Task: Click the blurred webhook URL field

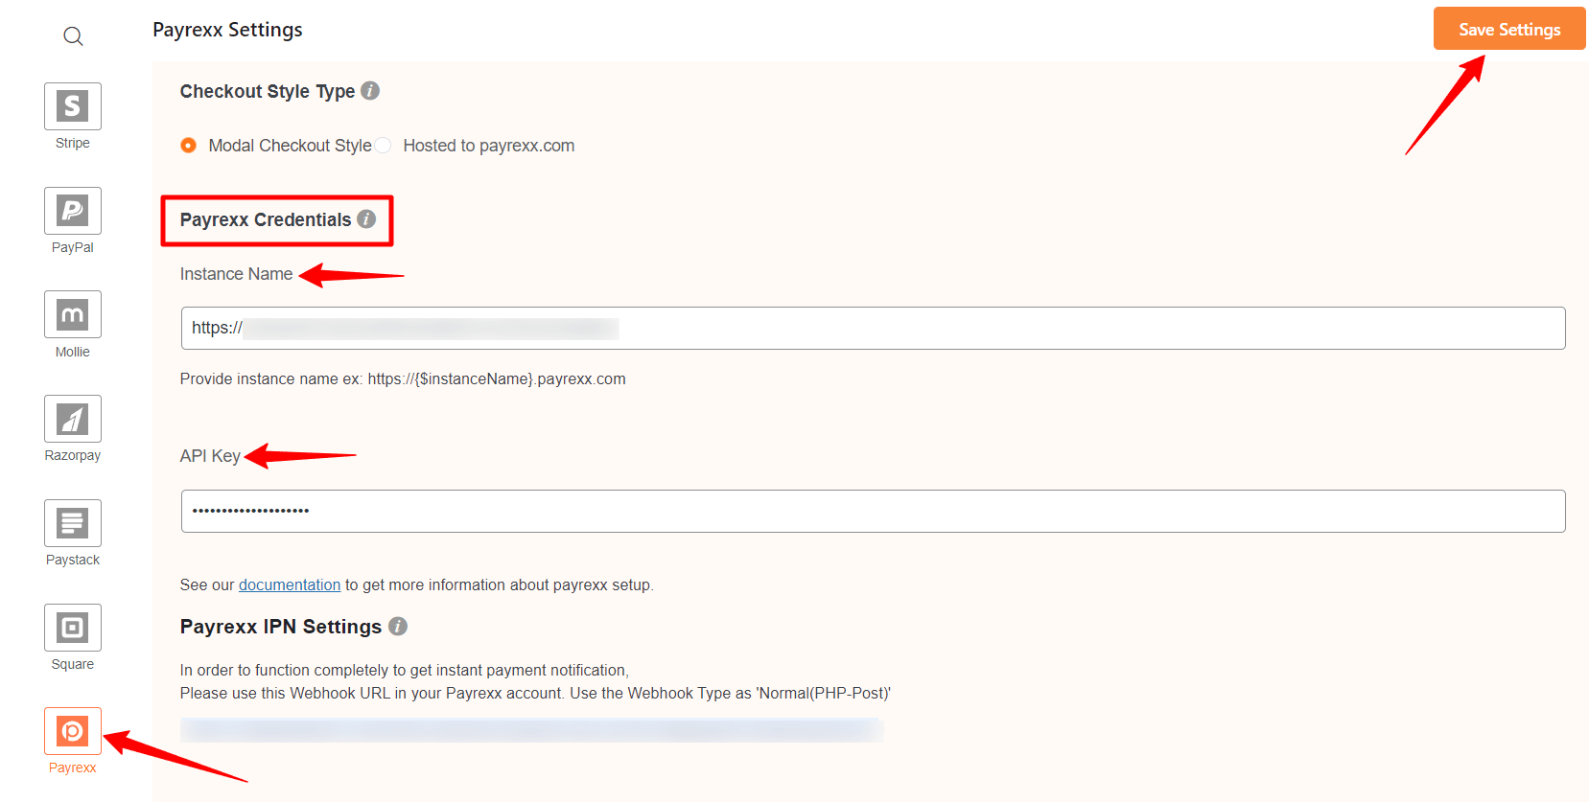Action: pyautogui.click(x=531, y=730)
